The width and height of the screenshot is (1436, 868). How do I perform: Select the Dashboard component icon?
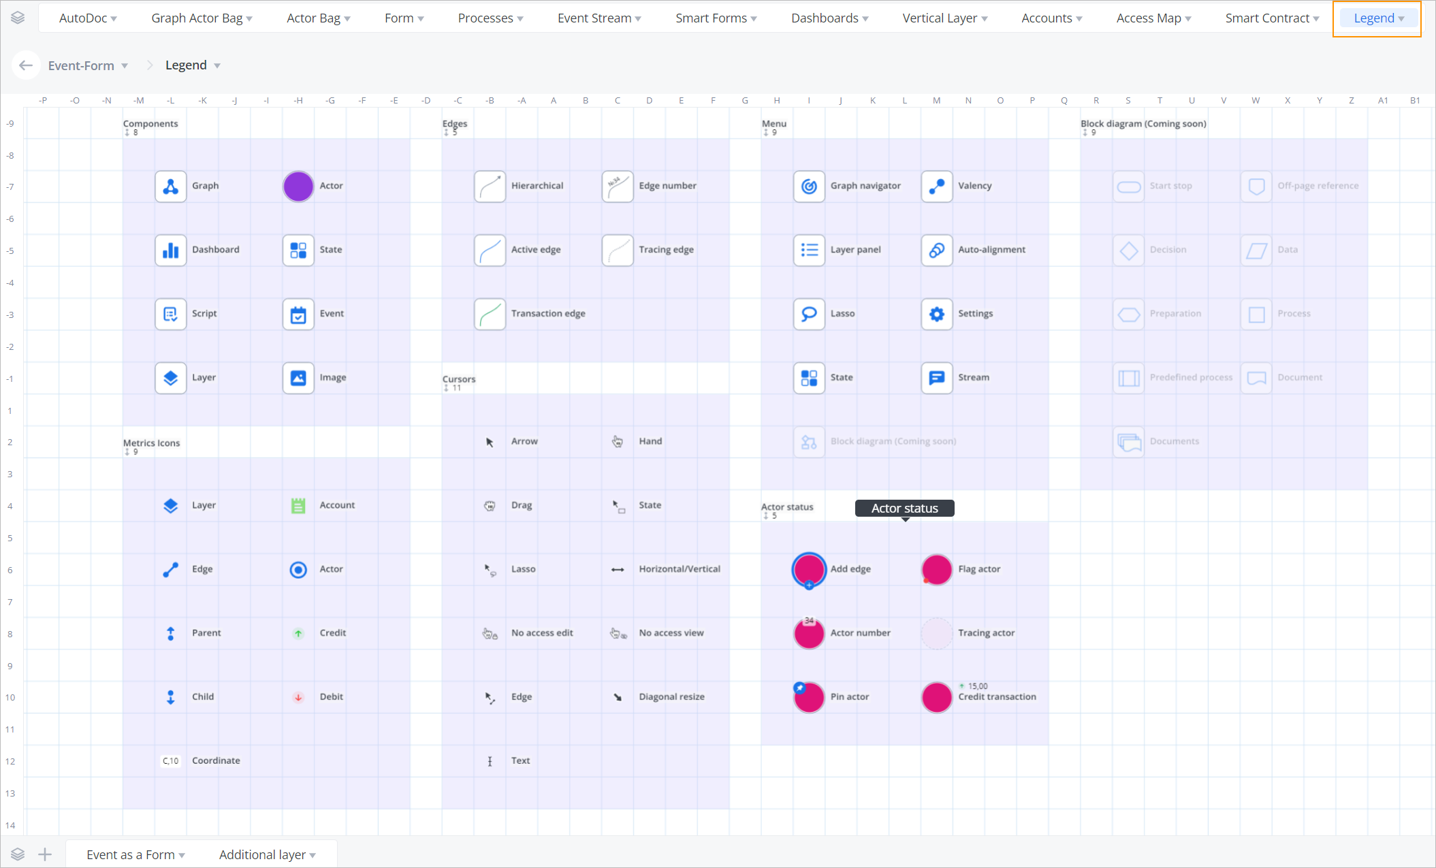click(x=170, y=249)
